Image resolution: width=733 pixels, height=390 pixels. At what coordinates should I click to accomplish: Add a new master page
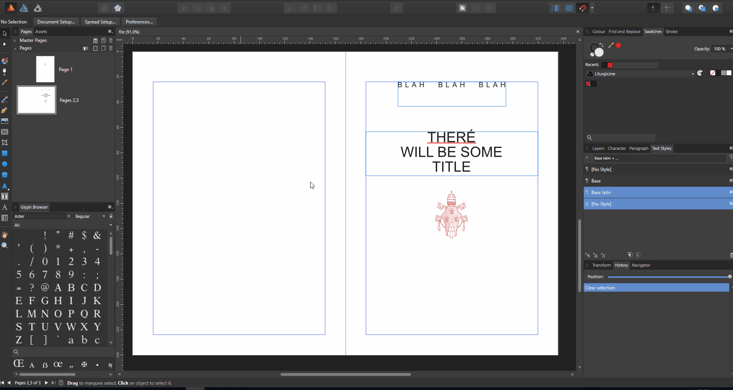coord(95,40)
